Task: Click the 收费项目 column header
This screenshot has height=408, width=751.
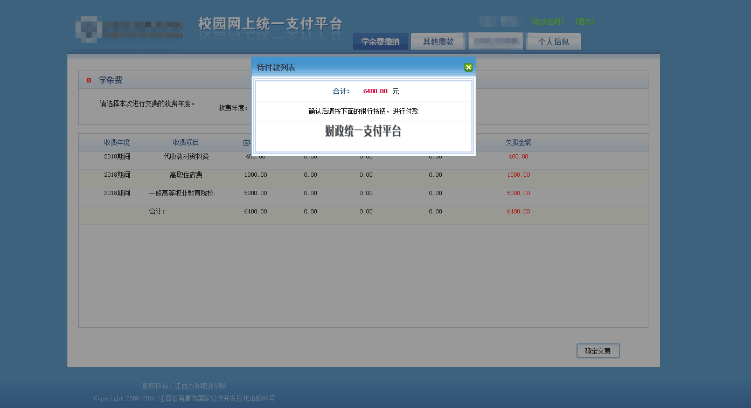Action: 186,143
